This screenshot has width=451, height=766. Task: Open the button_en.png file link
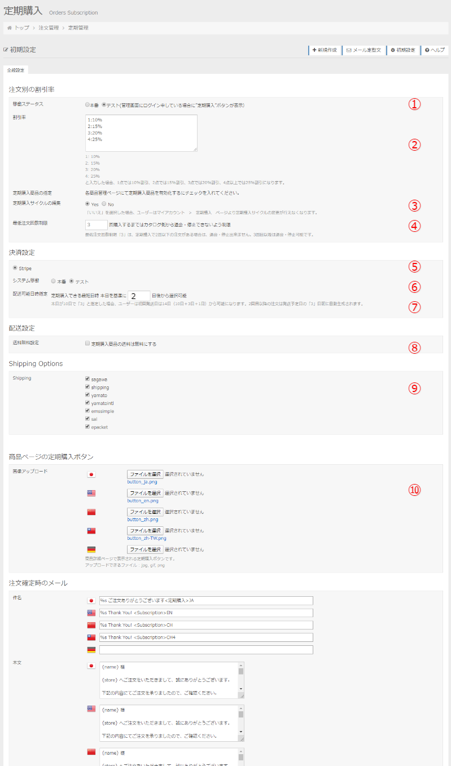[x=143, y=500]
